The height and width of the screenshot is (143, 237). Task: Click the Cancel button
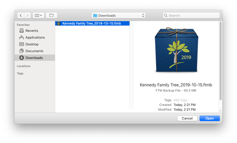187,118
